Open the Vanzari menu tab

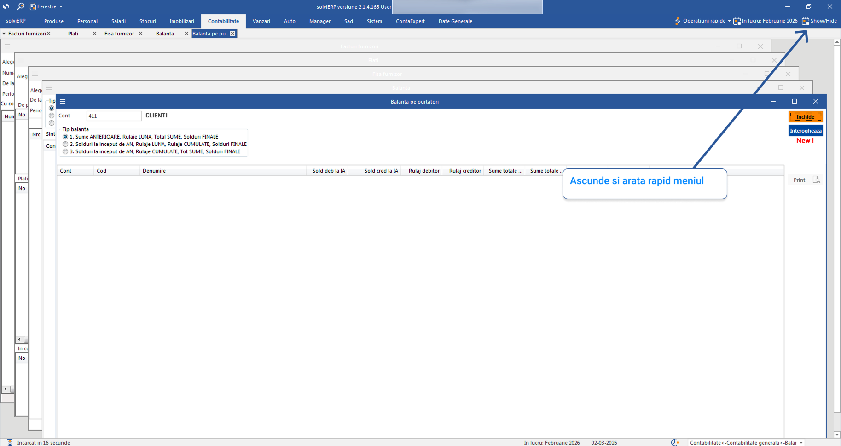(261, 21)
